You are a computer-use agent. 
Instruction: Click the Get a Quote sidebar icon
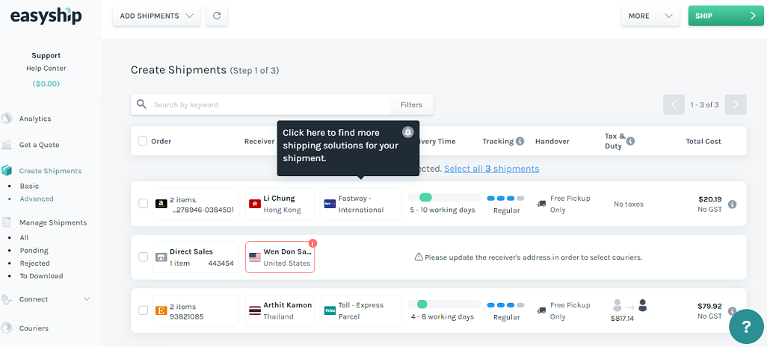pyautogui.click(x=7, y=145)
